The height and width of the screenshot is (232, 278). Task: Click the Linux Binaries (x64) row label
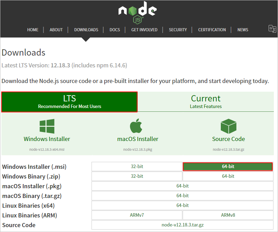(28, 206)
